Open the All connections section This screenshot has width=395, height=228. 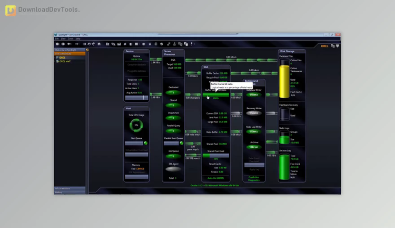70,188
